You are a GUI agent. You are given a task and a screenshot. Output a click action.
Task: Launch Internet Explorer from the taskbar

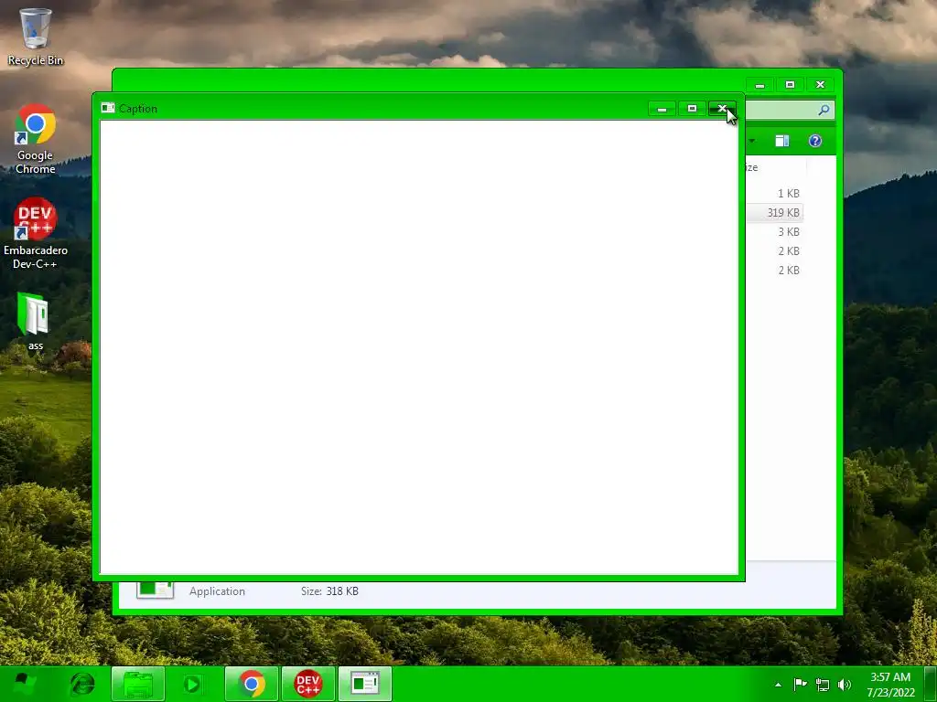pyautogui.click(x=82, y=684)
